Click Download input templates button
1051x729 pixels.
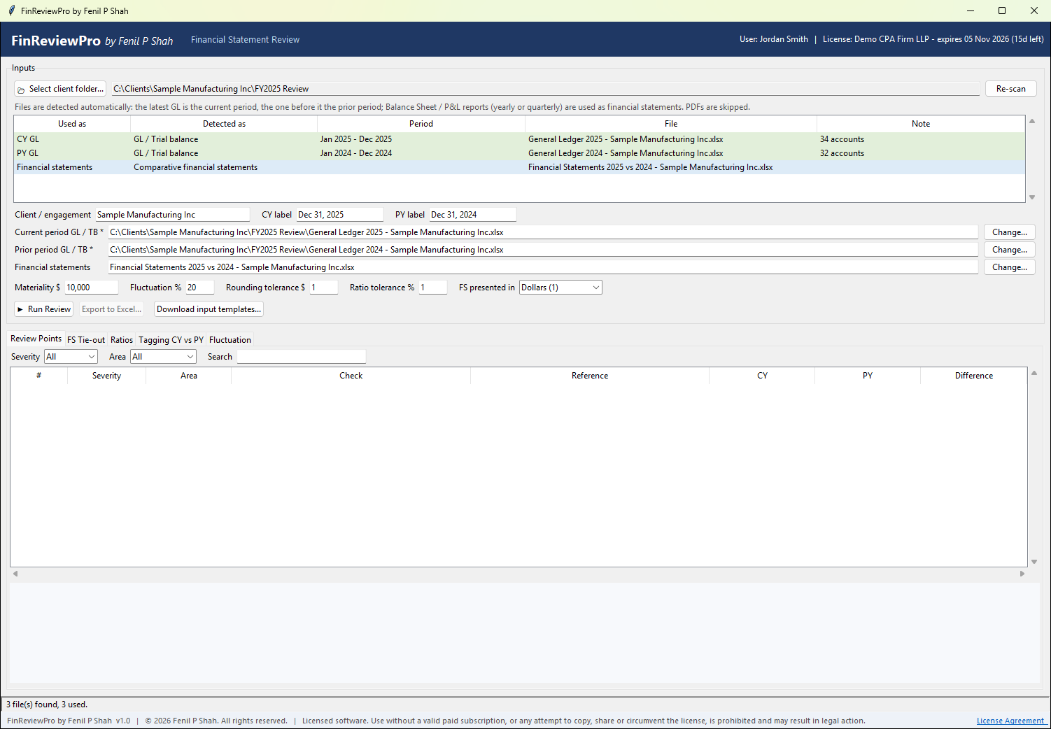[x=209, y=309]
